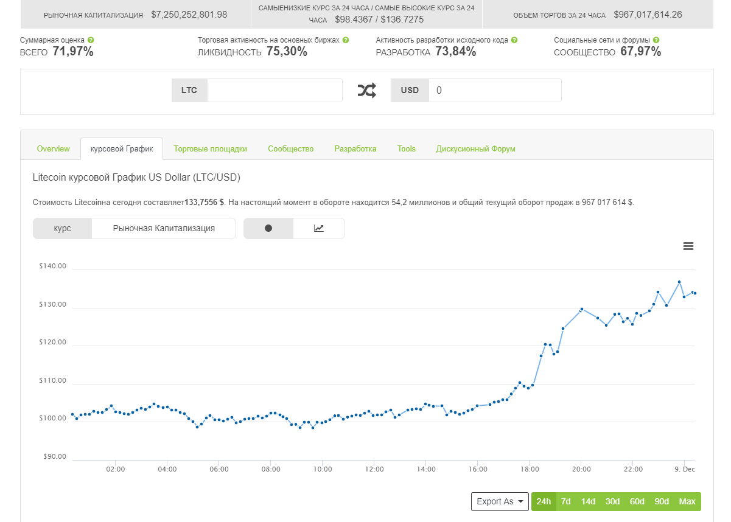Image resolution: width=731 pixels, height=522 pixels.
Task: Click help icon beside Активность разработки исходного кода
Action: point(514,40)
